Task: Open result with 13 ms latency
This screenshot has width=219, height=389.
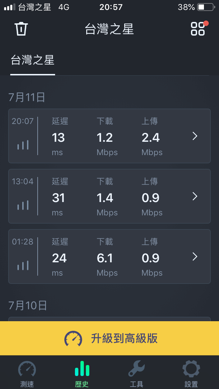Action: pyautogui.click(x=109, y=136)
